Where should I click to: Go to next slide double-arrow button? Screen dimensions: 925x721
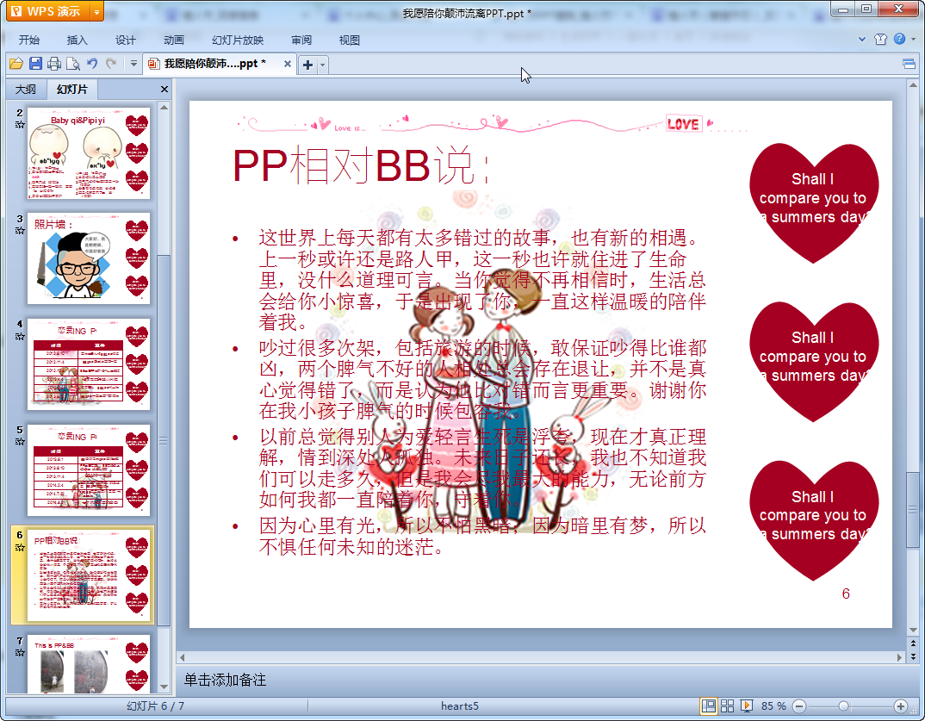click(x=913, y=656)
